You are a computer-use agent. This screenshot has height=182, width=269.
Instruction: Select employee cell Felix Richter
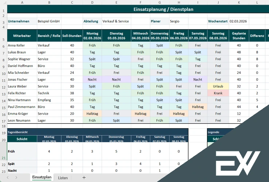22,93
